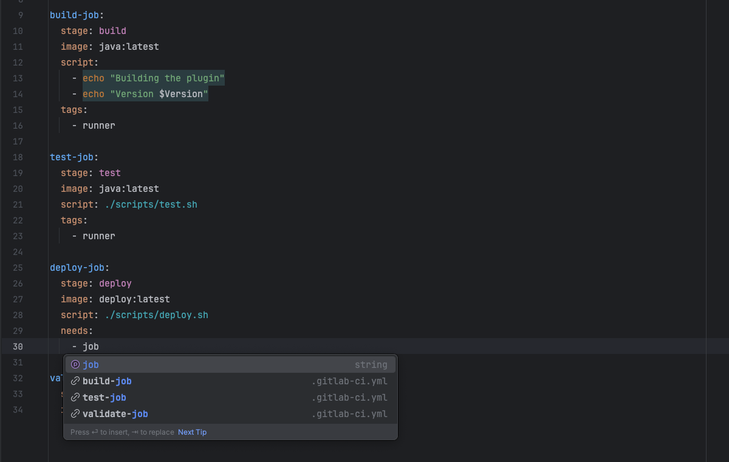This screenshot has width=729, height=462.
Task: Click '- runner' entry on line 23
Action: (x=93, y=236)
